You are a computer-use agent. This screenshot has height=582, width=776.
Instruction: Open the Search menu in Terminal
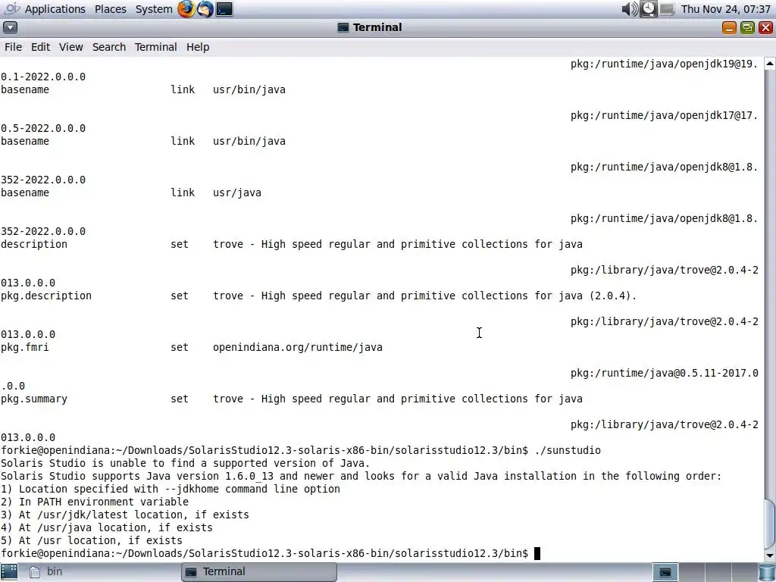(x=109, y=47)
